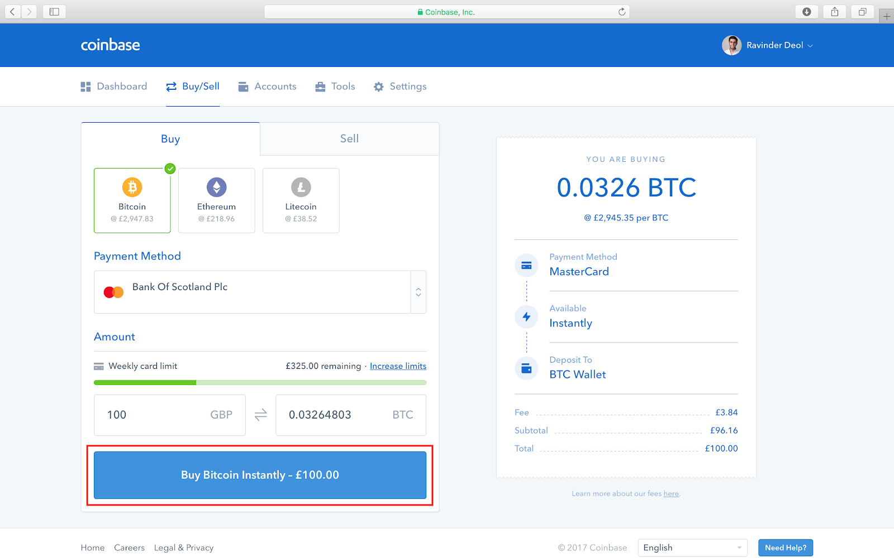
Task: Click the Increase limits link
Action: pyautogui.click(x=398, y=367)
